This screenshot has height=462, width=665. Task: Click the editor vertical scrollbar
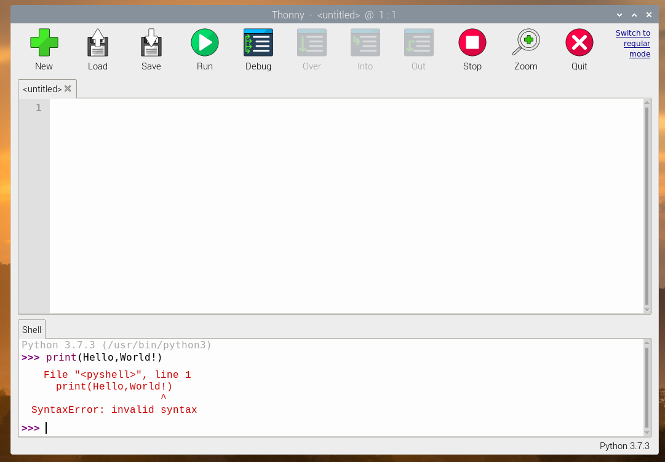point(647,206)
